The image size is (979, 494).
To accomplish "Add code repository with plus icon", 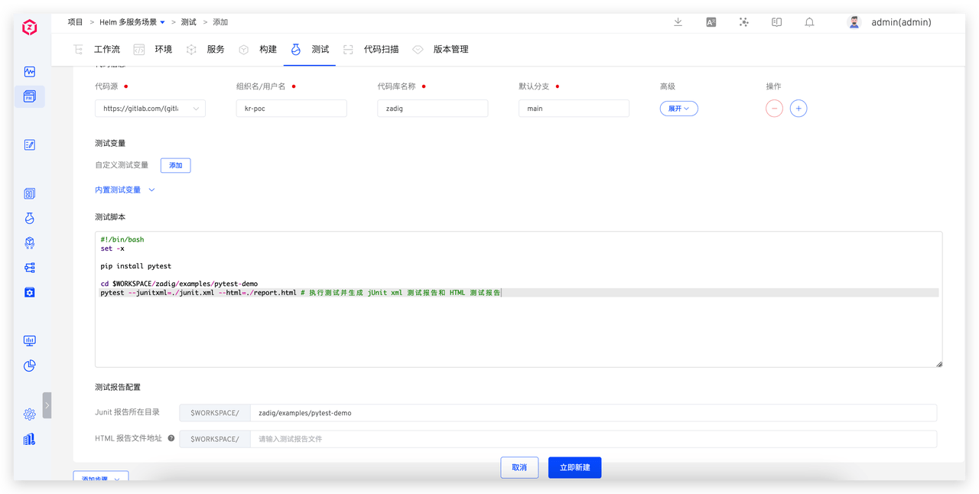I will click(x=798, y=109).
